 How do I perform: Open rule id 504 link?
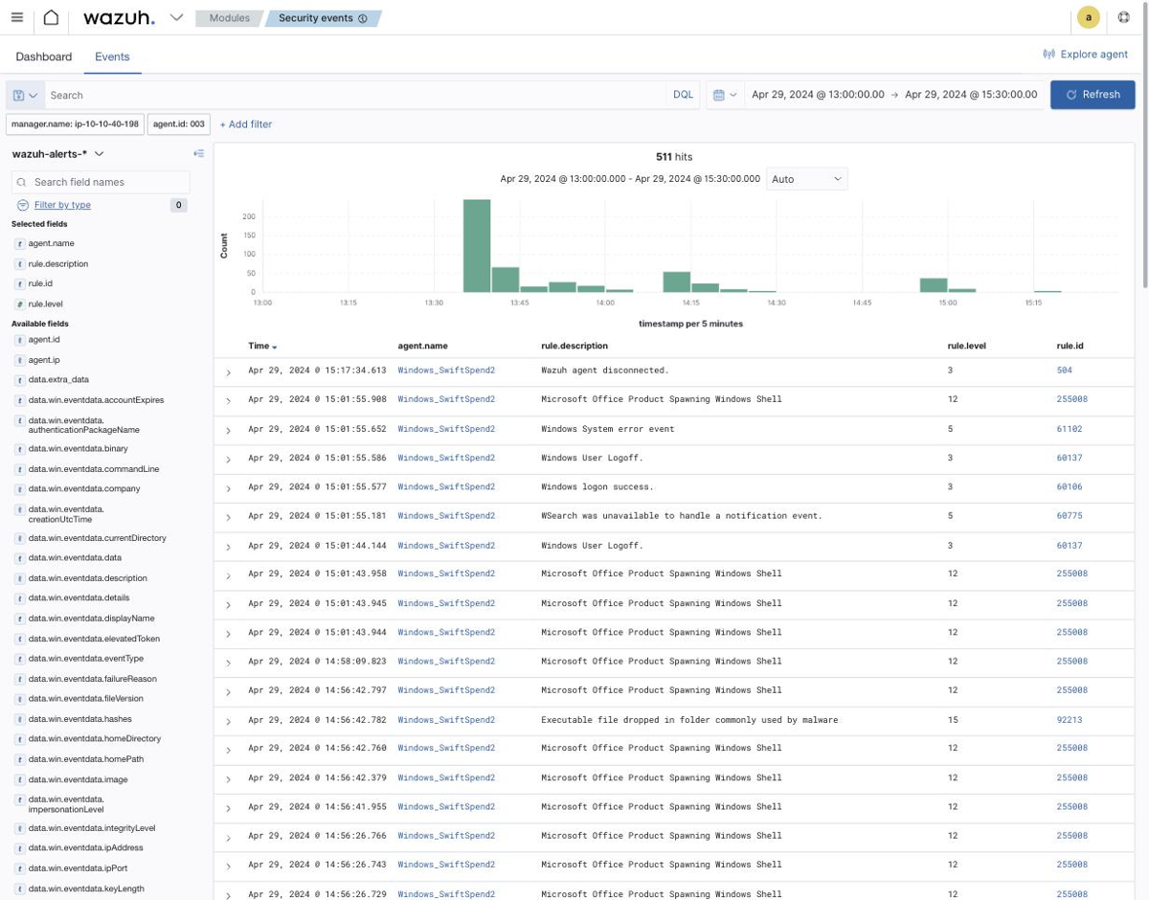click(x=1064, y=370)
